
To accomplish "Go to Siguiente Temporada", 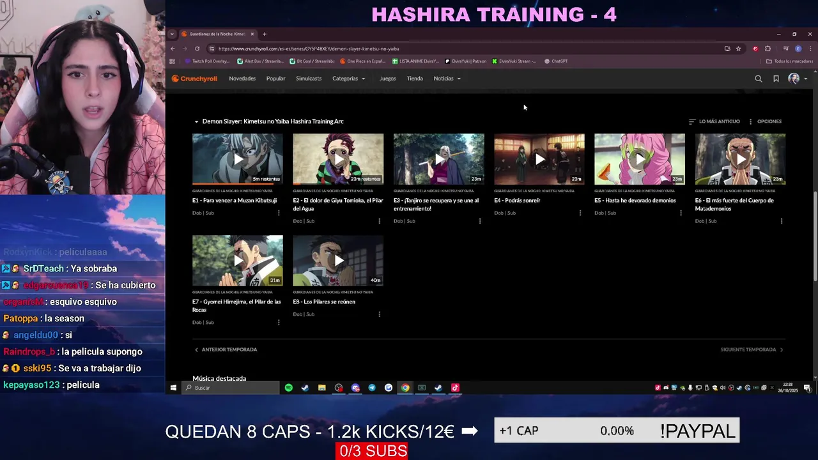I will click(x=752, y=349).
